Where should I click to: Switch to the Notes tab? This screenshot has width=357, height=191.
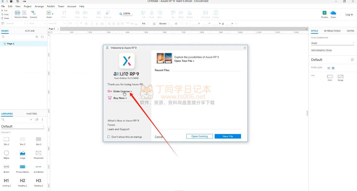tap(350, 31)
